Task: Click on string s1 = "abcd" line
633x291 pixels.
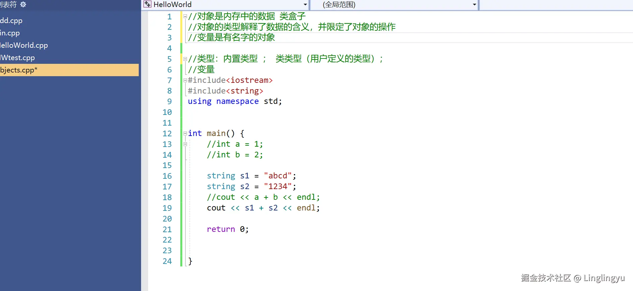Action: click(252, 176)
